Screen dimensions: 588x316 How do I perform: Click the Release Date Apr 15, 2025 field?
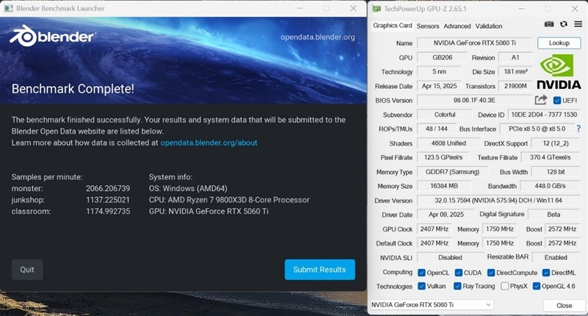point(439,86)
